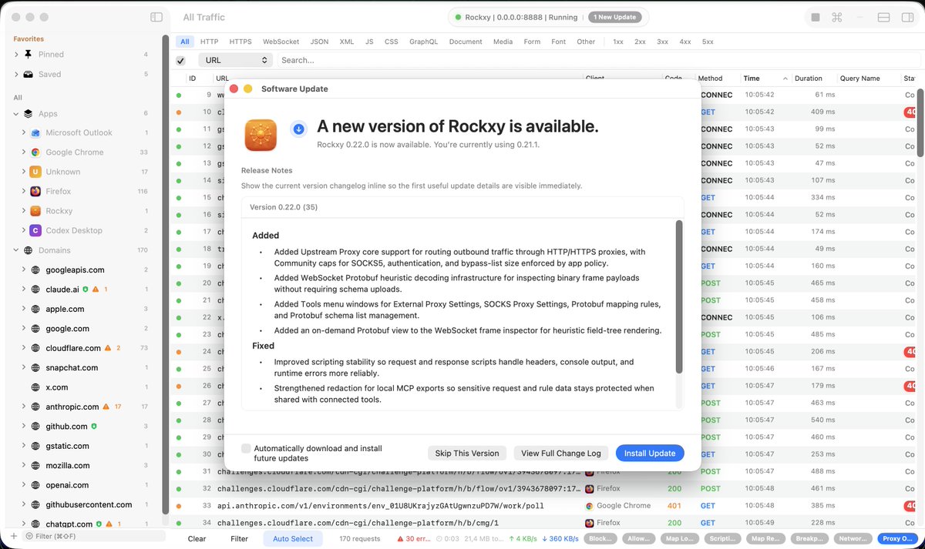
Task: Enable automatically download and install future updates
Action: point(246,448)
